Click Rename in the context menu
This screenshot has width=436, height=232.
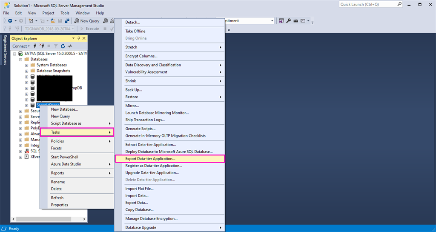[77, 182]
